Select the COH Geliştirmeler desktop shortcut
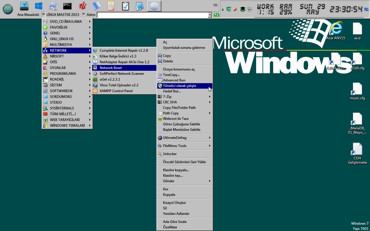Viewport: 370px width, 231px height. tap(358, 154)
